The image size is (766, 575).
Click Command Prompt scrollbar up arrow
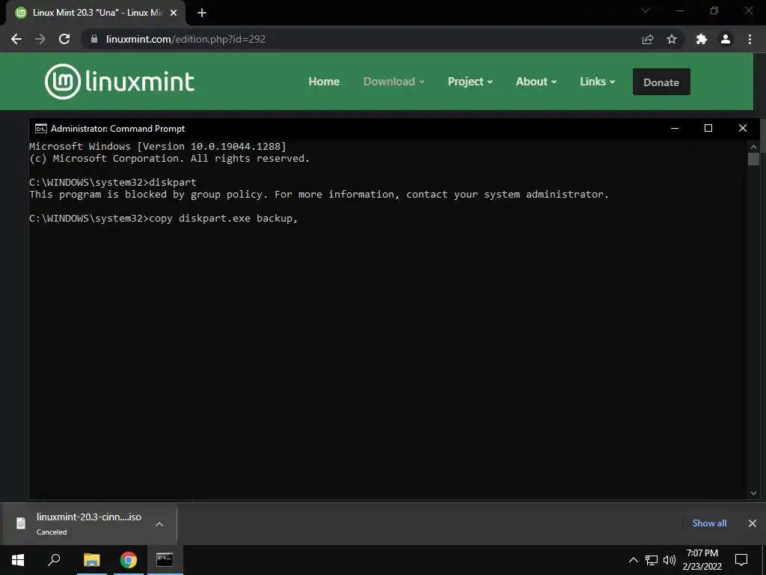click(x=753, y=147)
